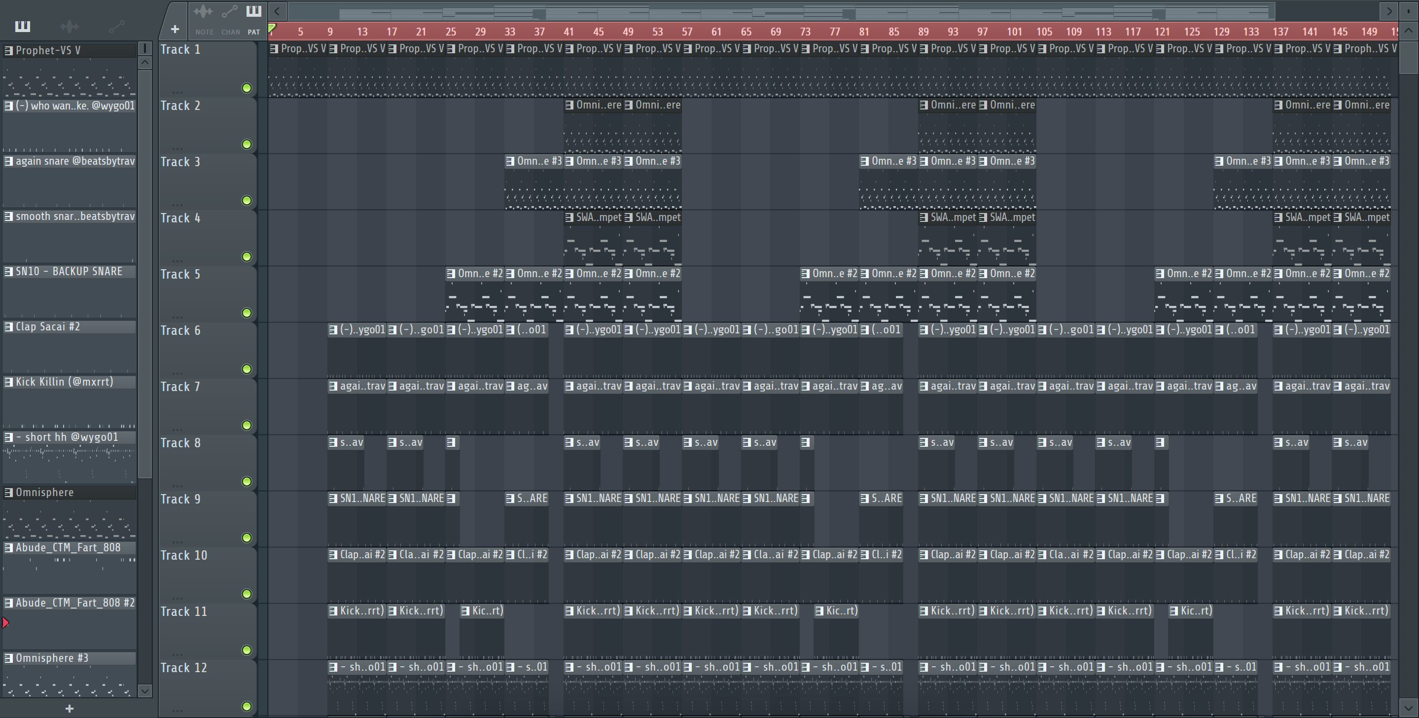This screenshot has height=718, width=1419.
Task: Select Track 6 header label
Action: pyautogui.click(x=180, y=330)
